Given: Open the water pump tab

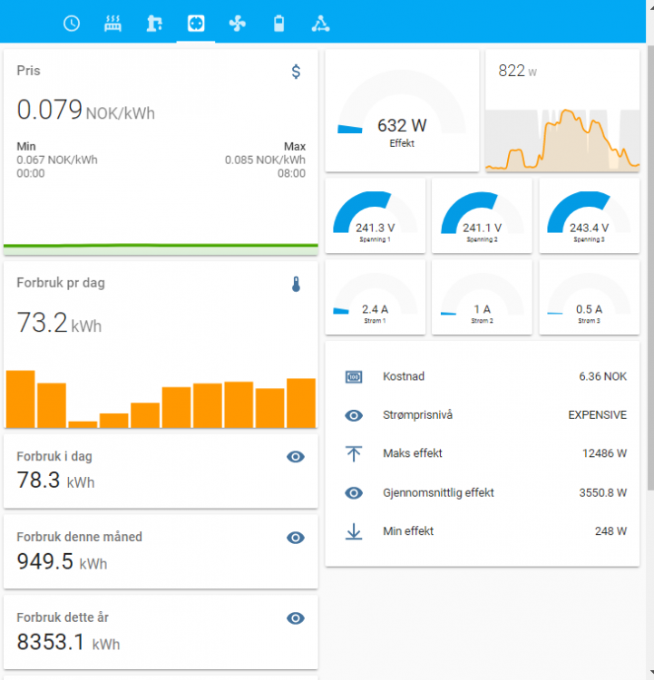Looking at the screenshot, I should pyautogui.click(x=154, y=24).
